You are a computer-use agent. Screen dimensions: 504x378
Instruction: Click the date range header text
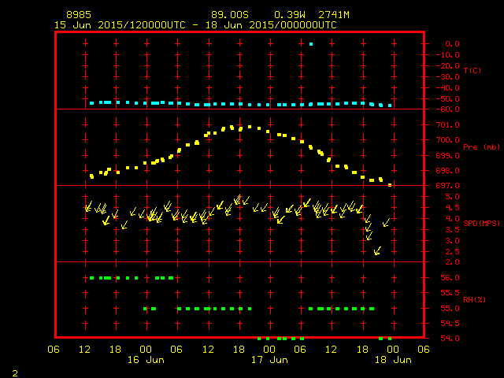195,24
